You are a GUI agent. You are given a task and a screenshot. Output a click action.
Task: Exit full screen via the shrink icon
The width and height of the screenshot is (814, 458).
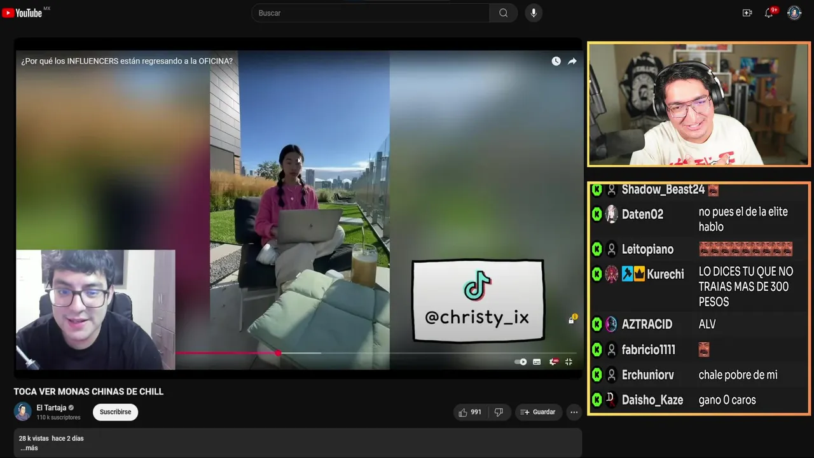coord(569,362)
